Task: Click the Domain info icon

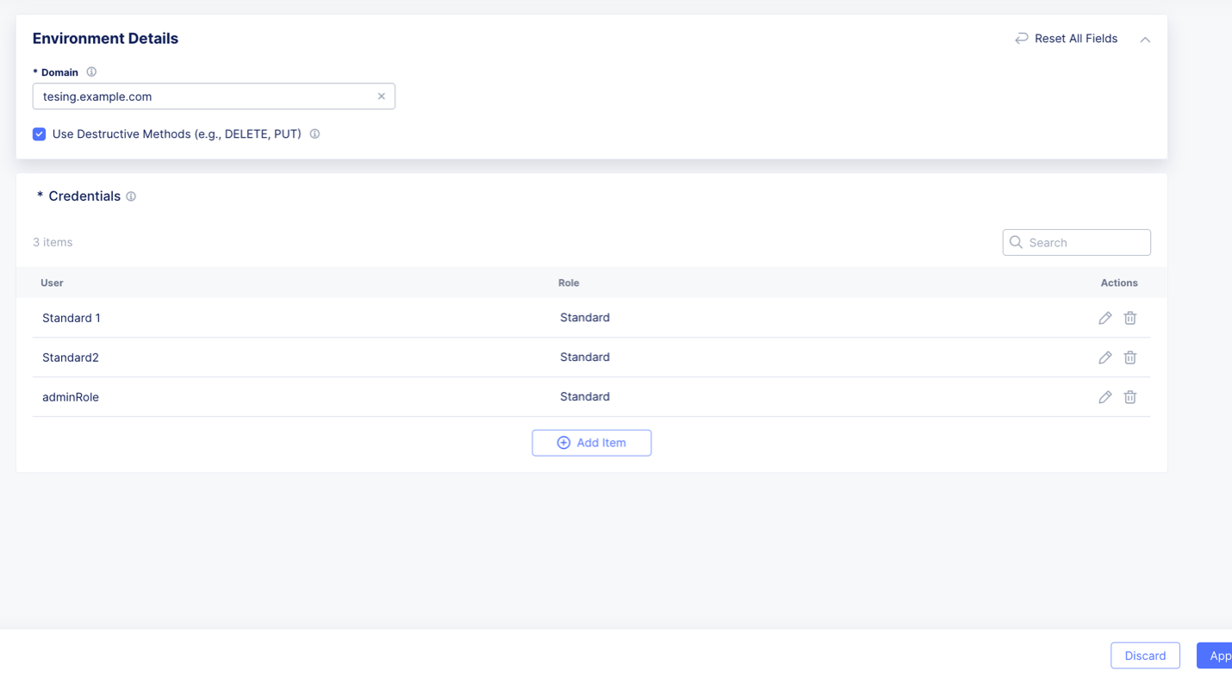Action: pyautogui.click(x=91, y=72)
